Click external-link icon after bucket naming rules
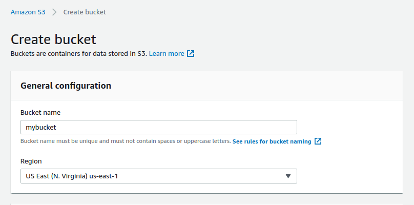 (318, 141)
